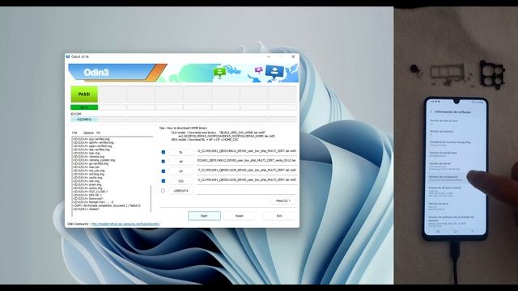
Task: Tap the phone's back navigation button
Action: [473, 231]
